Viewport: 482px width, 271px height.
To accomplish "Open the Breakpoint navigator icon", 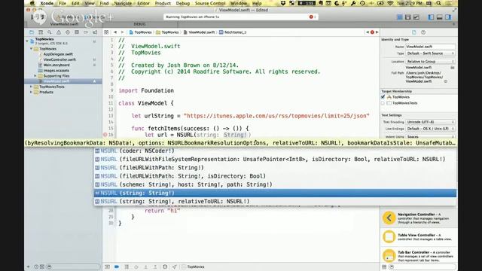I will 86,32.
